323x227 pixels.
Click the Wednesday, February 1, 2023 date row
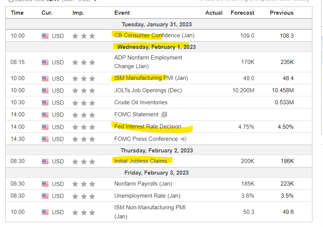coord(159,47)
